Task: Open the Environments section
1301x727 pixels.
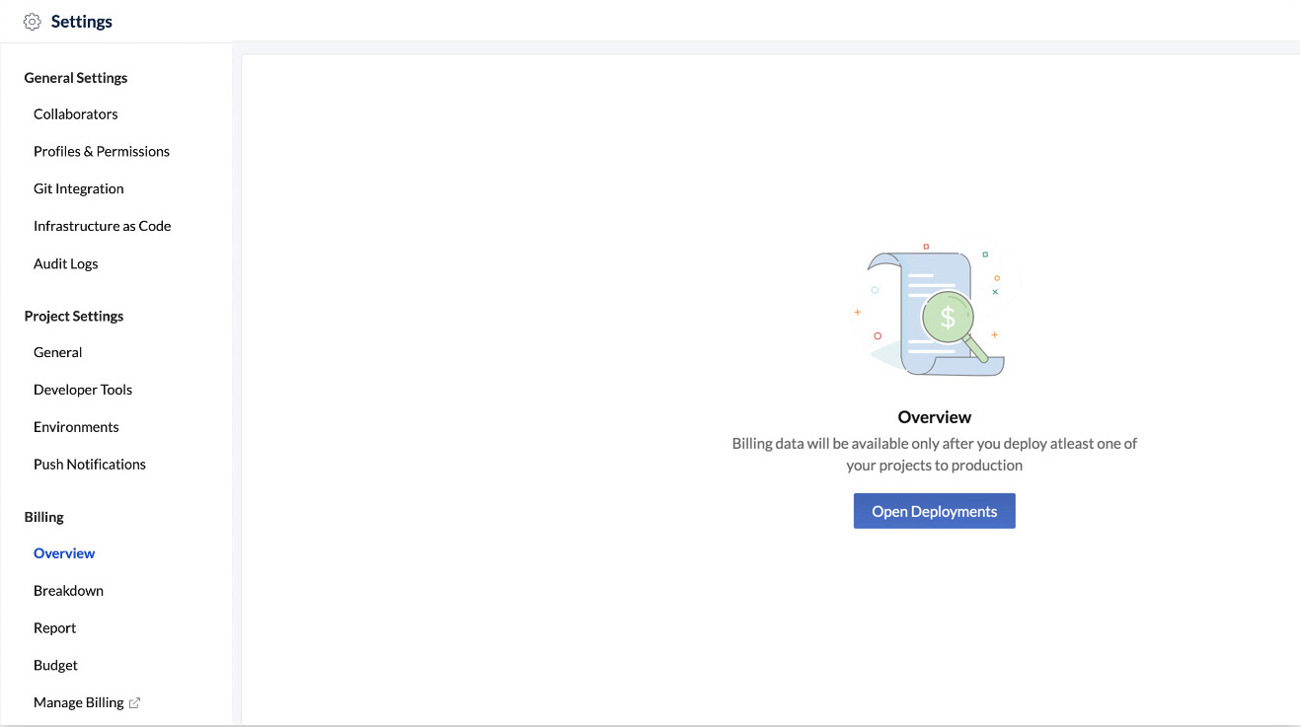Action: [x=76, y=428]
